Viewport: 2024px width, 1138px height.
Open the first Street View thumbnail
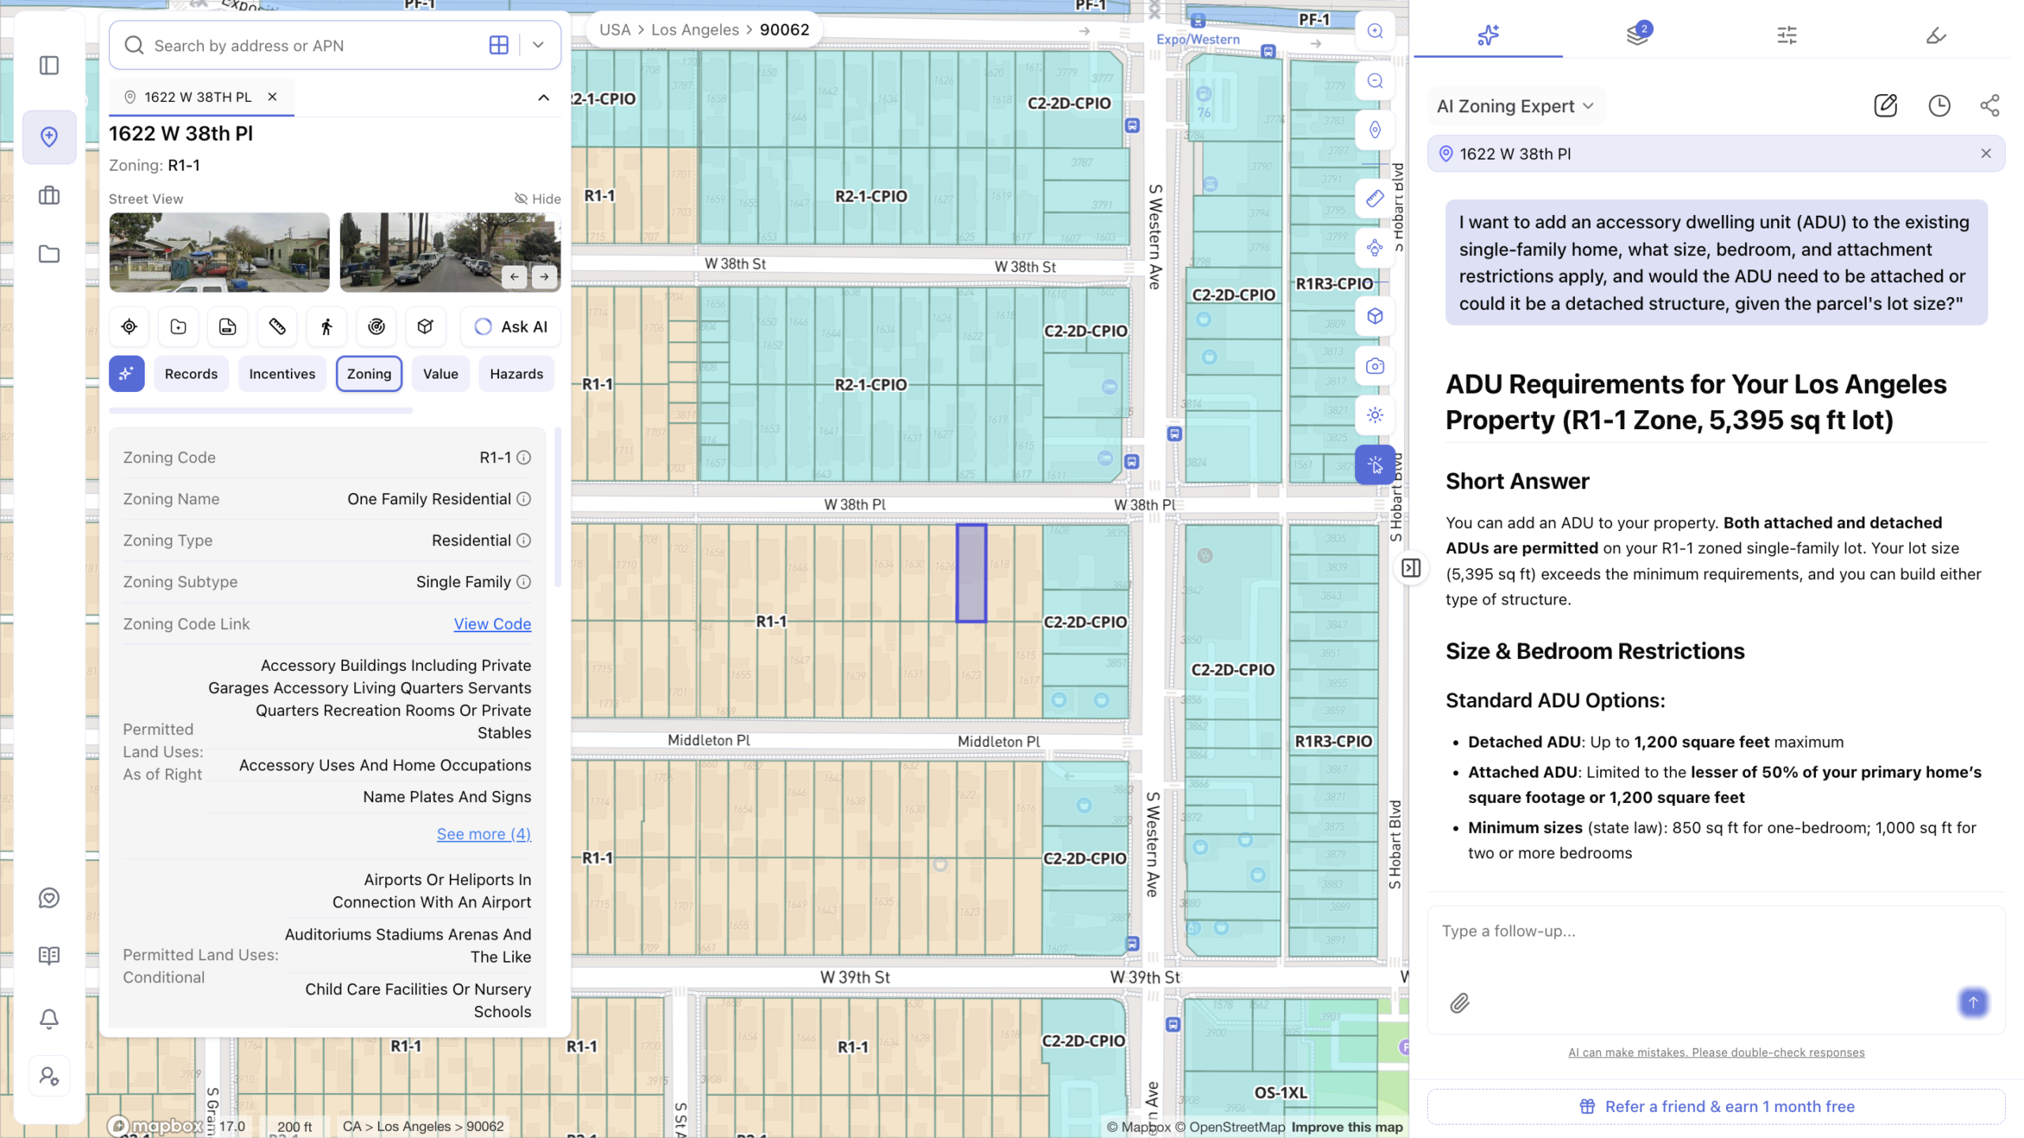tap(219, 252)
